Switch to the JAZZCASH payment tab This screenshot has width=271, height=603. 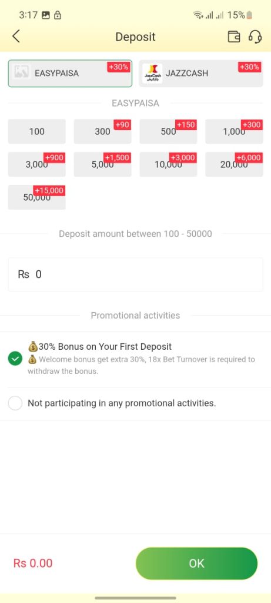tap(201, 74)
